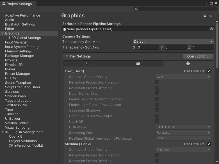Viewport: 219px width, 164px height.
Task: Open the Render Pipeline Asset object picker
Action: click(211, 29)
